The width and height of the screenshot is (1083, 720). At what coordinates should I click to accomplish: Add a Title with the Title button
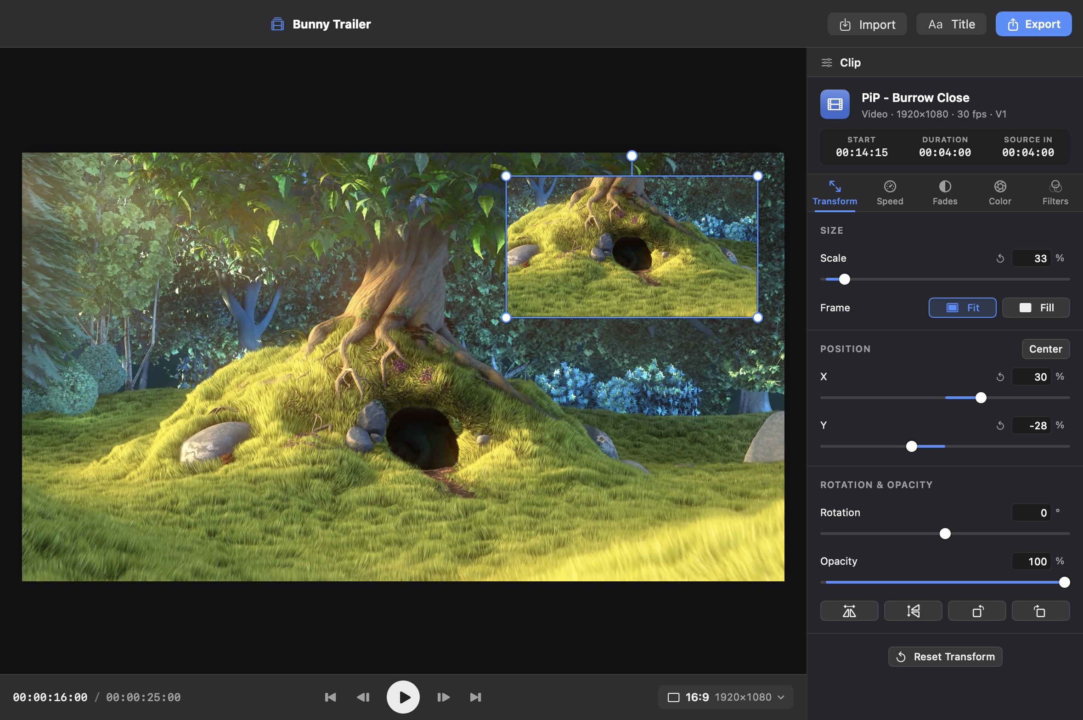pyautogui.click(x=951, y=24)
